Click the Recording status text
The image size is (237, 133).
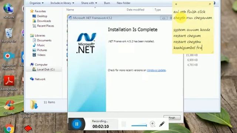[x=100, y=121]
